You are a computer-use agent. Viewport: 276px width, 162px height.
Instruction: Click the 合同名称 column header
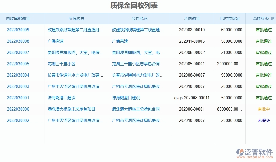[139, 19]
